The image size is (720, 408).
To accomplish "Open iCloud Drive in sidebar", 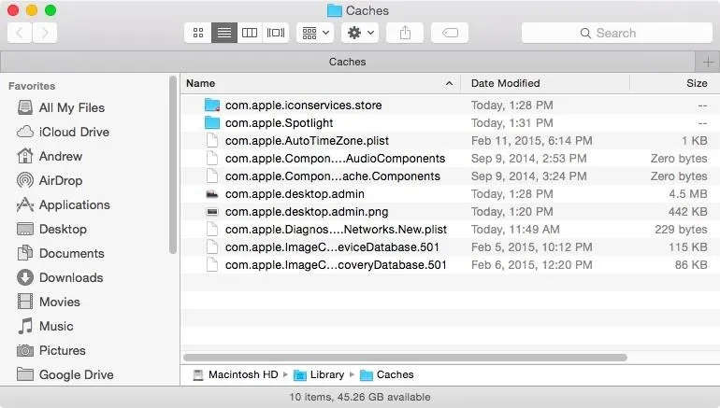I will pyautogui.click(x=63, y=132).
